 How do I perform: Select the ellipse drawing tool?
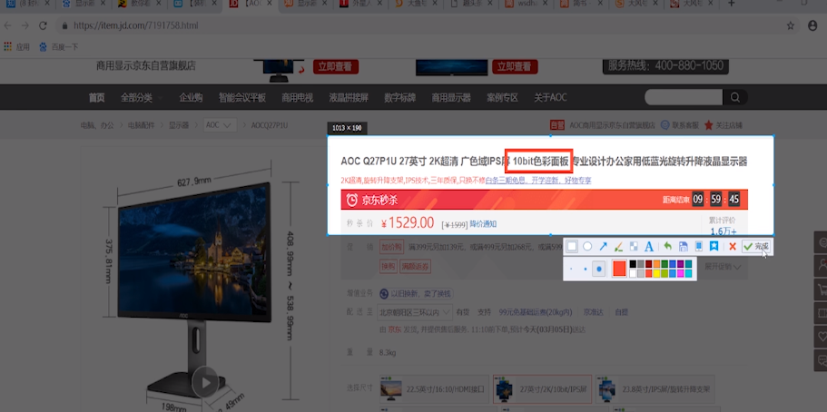(x=587, y=246)
